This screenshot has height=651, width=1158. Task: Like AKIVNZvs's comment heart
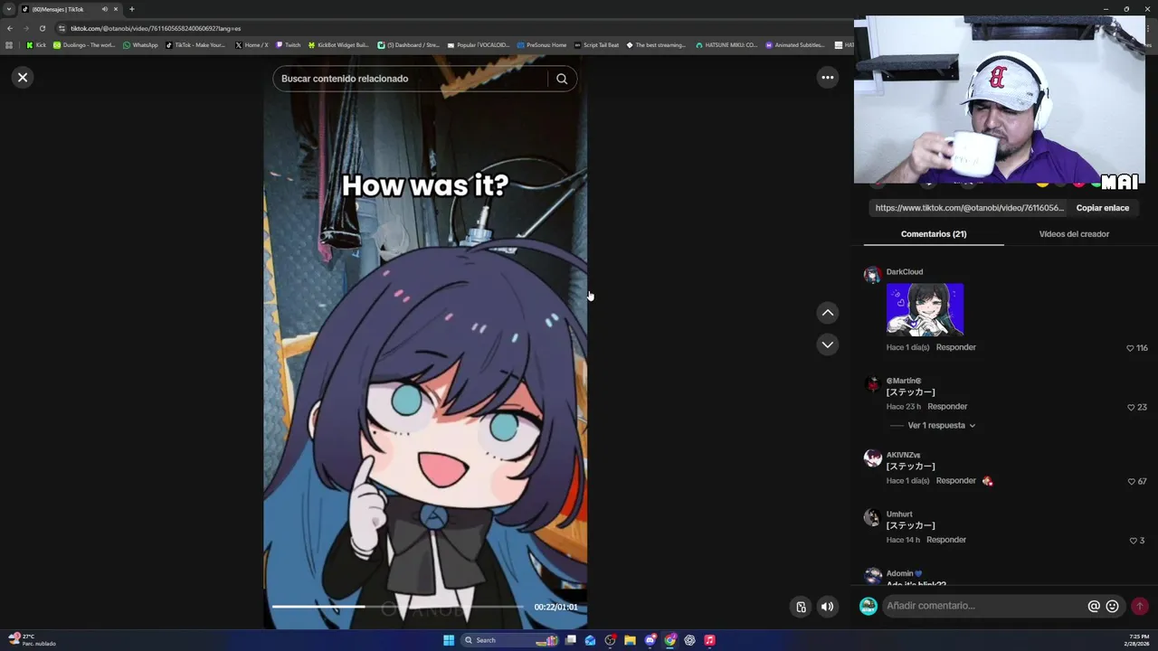[1131, 482]
